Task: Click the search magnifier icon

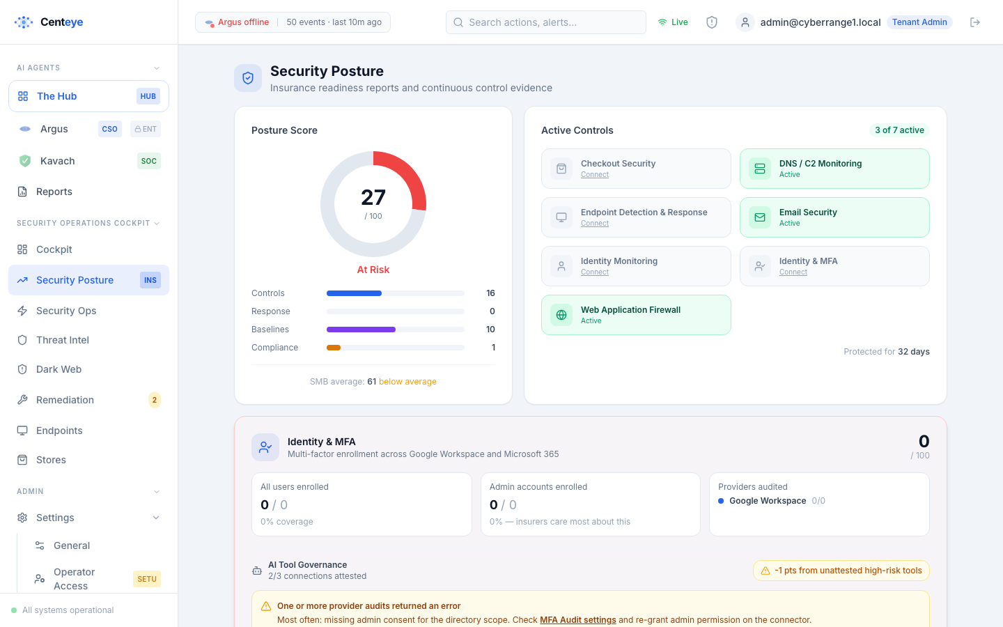Action: click(x=458, y=22)
